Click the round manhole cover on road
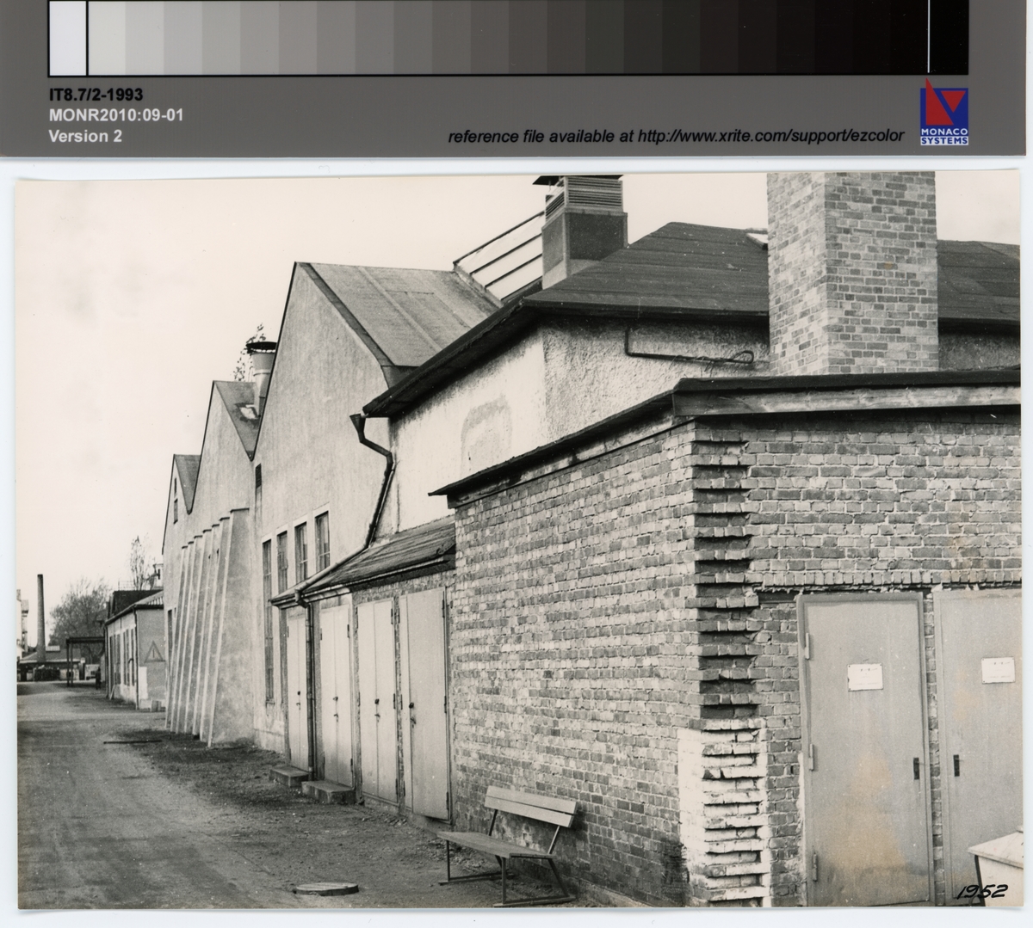 [x=326, y=887]
